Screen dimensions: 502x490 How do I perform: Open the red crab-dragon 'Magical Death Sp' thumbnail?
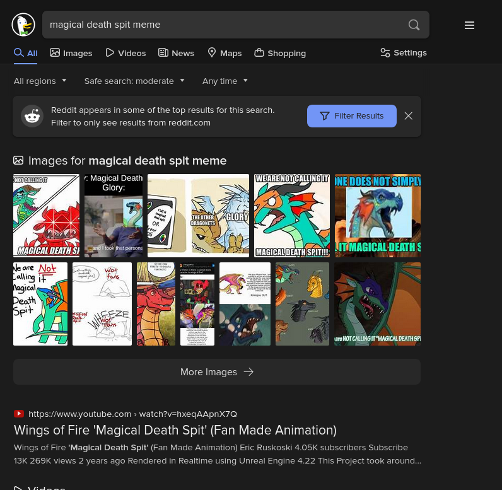point(47,216)
